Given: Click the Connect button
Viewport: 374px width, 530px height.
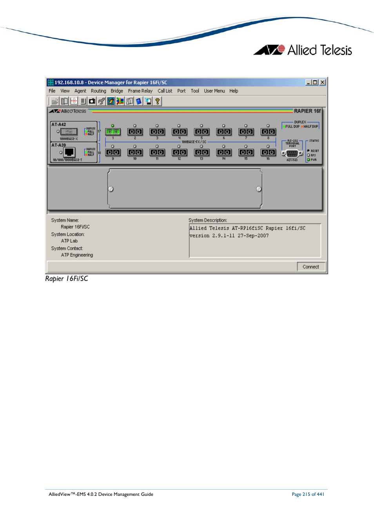Looking at the screenshot, I should (311, 267).
